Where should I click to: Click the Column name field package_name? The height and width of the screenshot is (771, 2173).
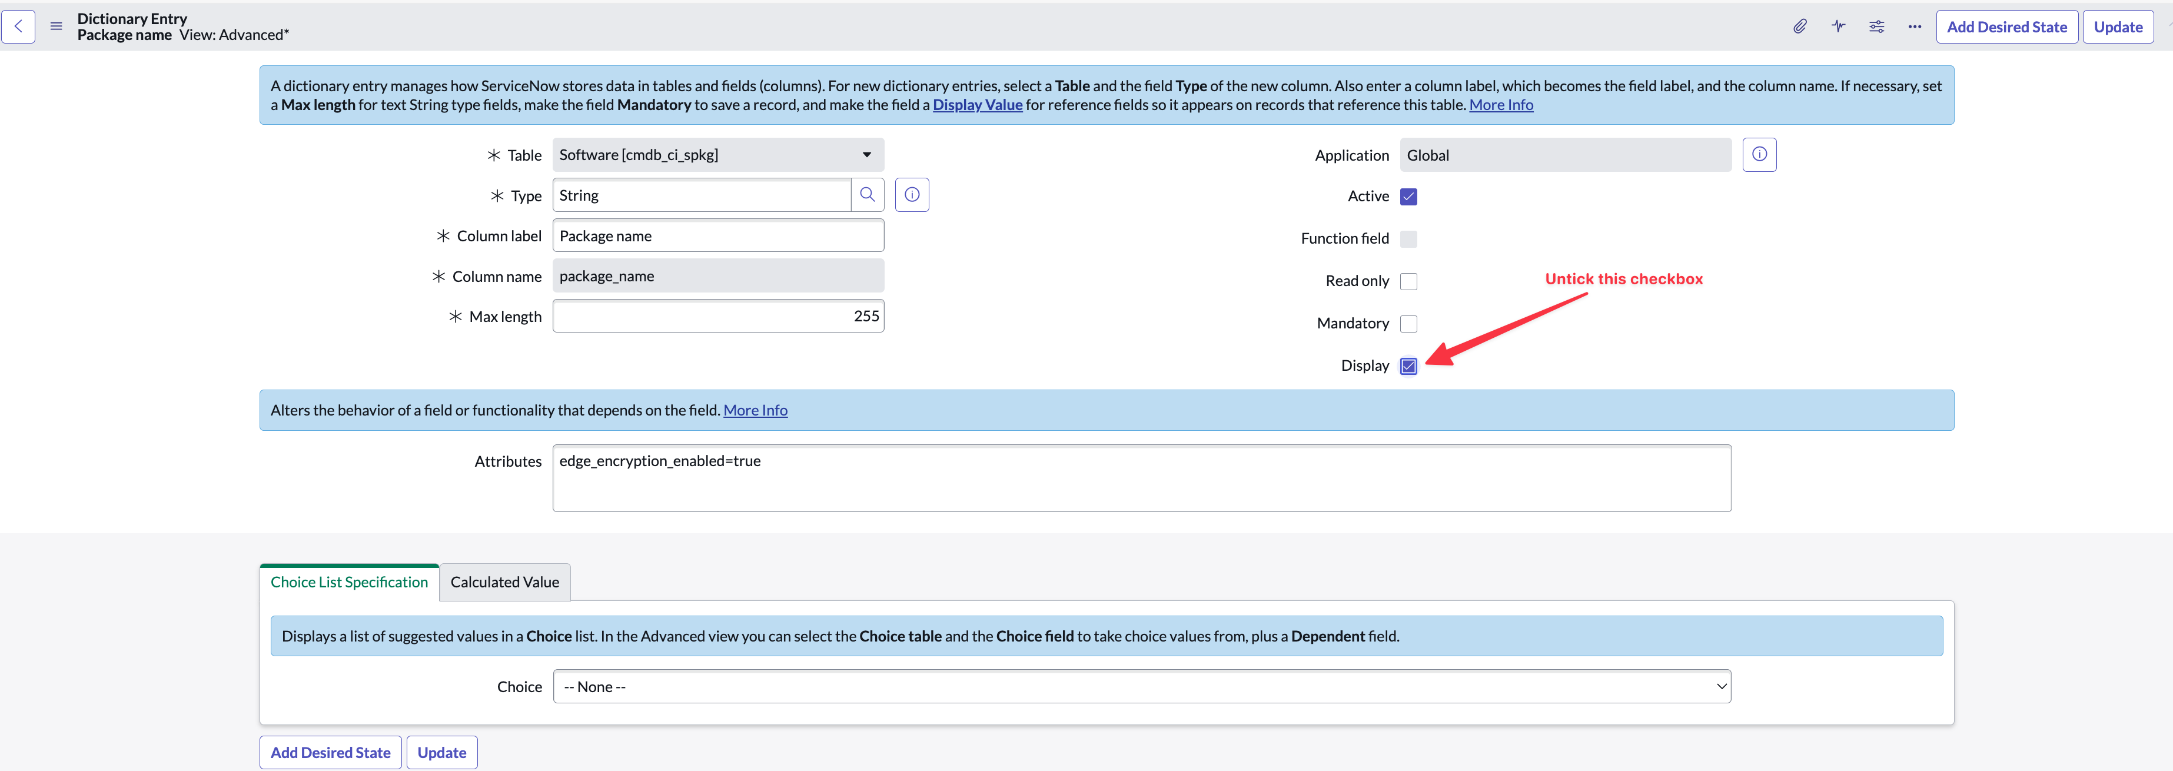tap(718, 276)
